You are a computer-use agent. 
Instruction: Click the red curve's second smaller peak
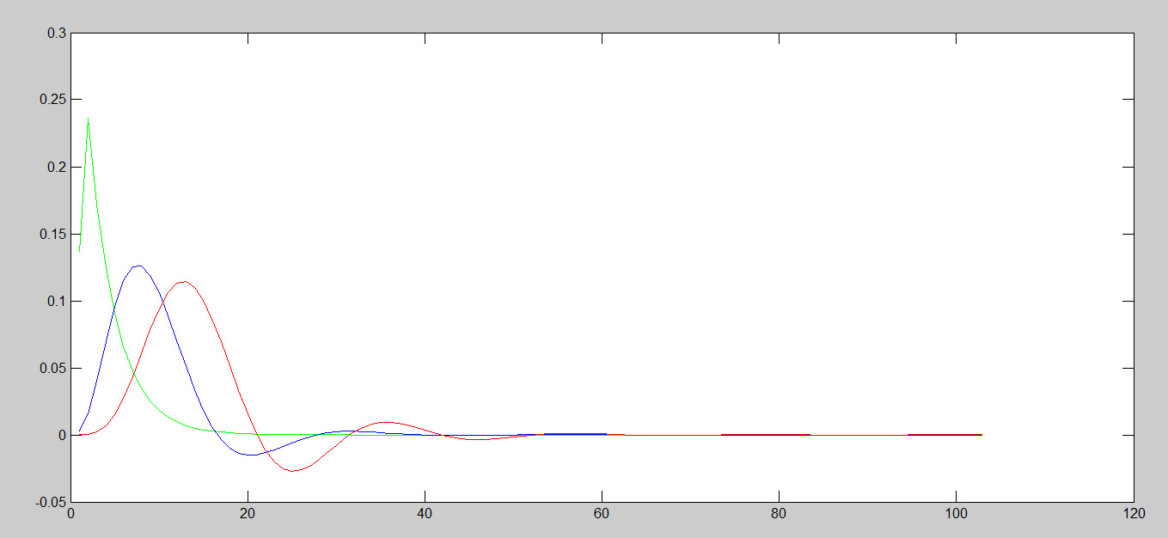click(386, 422)
